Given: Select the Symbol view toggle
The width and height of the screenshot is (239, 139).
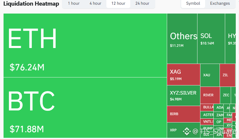Looking at the screenshot, I should pos(193,4).
